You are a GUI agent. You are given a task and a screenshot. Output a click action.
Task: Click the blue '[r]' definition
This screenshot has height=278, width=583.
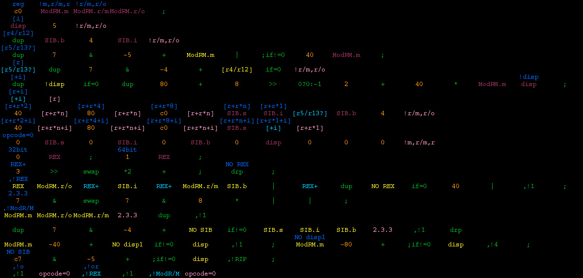click(x=18, y=62)
